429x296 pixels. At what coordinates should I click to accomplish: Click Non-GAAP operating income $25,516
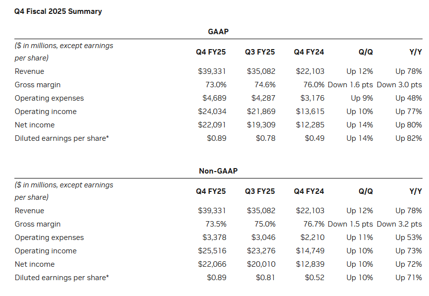pyautogui.click(x=212, y=251)
